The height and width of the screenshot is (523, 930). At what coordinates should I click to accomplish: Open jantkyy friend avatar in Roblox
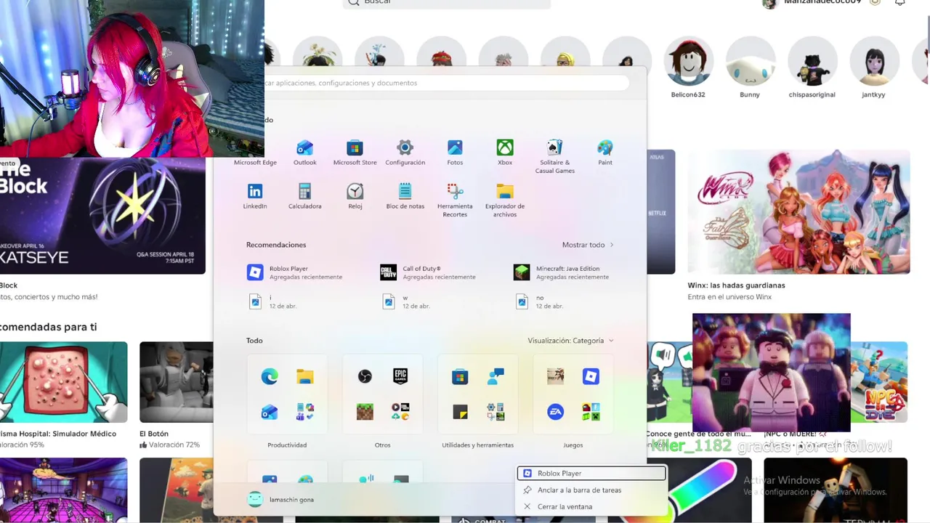(x=873, y=61)
